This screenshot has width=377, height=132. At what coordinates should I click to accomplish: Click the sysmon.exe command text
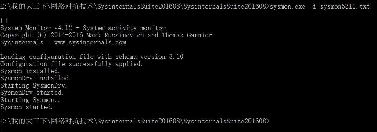[288, 6]
